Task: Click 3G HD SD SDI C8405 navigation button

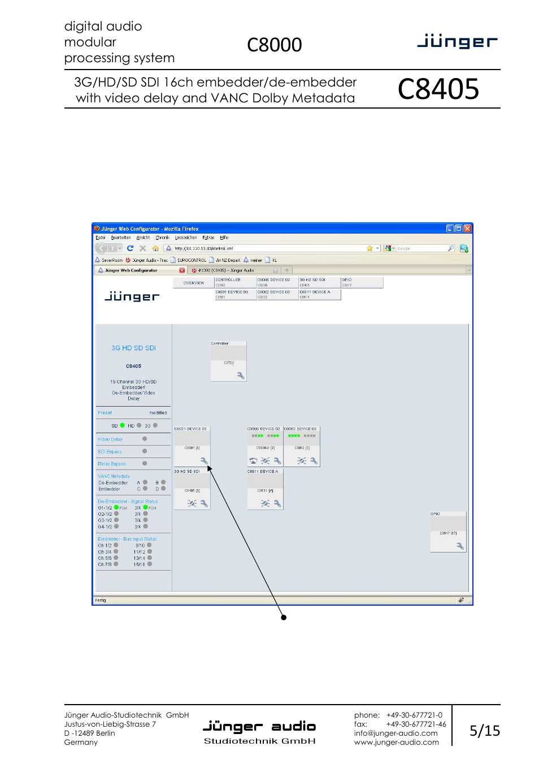Action: [320, 282]
